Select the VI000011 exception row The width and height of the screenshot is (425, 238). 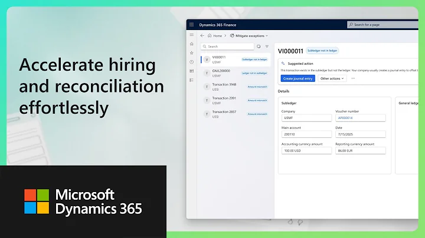tap(236, 59)
